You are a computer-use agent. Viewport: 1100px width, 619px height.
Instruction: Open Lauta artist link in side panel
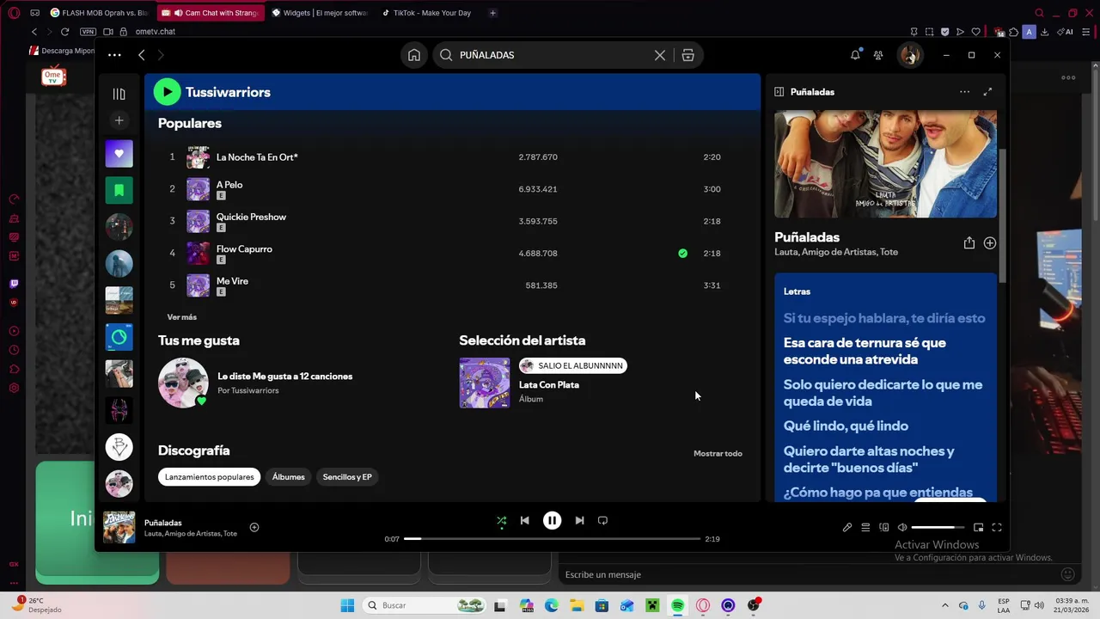point(785,252)
